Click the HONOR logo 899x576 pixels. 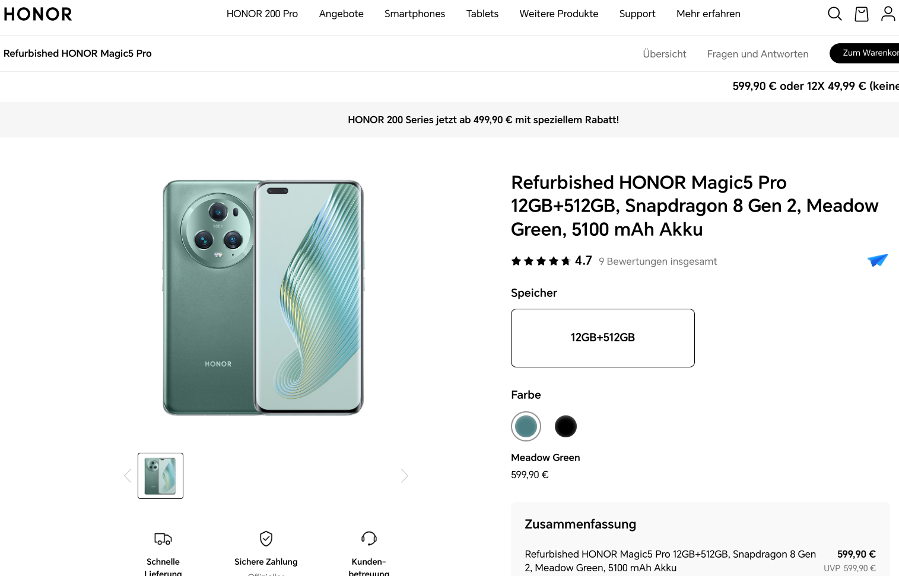click(x=38, y=14)
